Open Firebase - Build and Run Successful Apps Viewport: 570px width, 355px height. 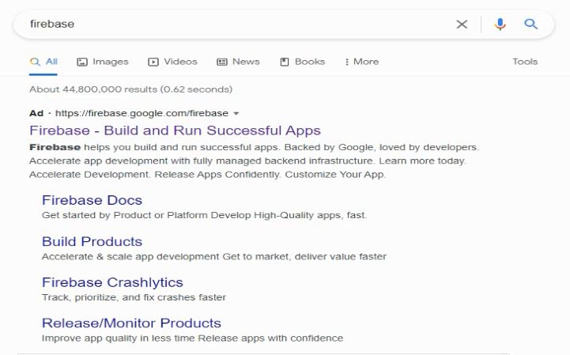coord(176,130)
